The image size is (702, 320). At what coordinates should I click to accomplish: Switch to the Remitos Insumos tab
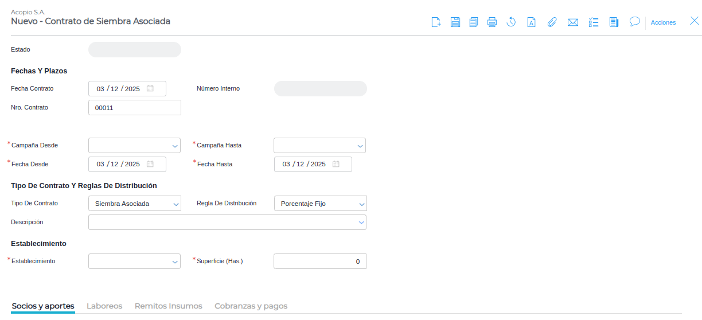[x=168, y=306]
